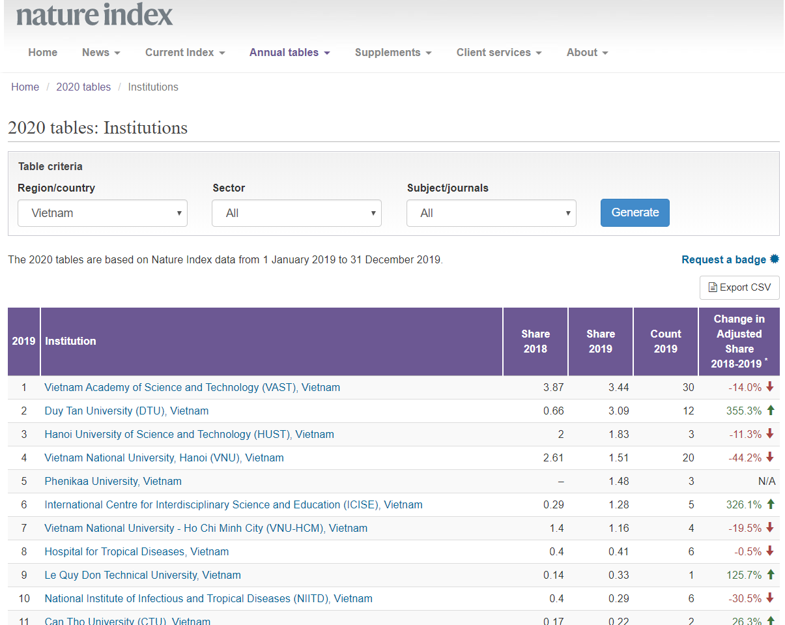Click the red down arrow in HUST row
This screenshot has height=625, width=785.
[770, 433]
